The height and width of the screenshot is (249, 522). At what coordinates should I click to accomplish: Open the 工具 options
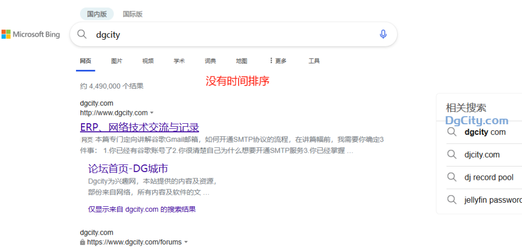point(314,61)
